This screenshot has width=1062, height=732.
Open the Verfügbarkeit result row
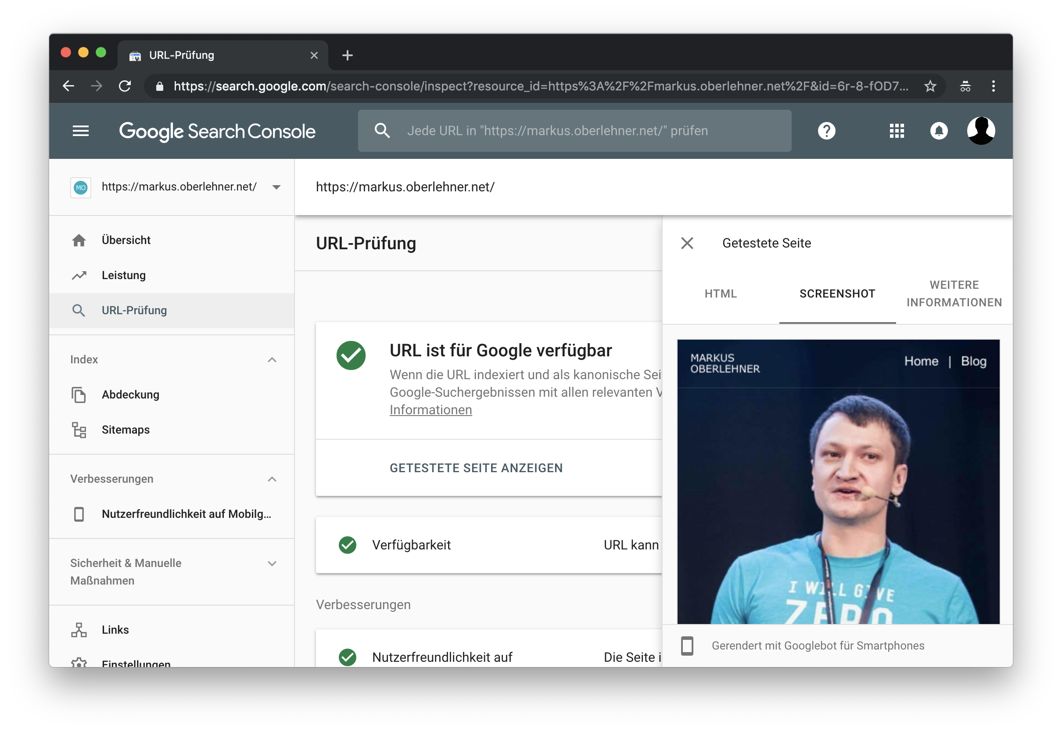click(x=489, y=545)
